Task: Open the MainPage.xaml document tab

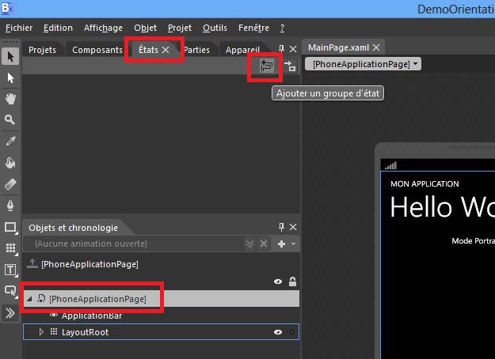Action: (337, 47)
